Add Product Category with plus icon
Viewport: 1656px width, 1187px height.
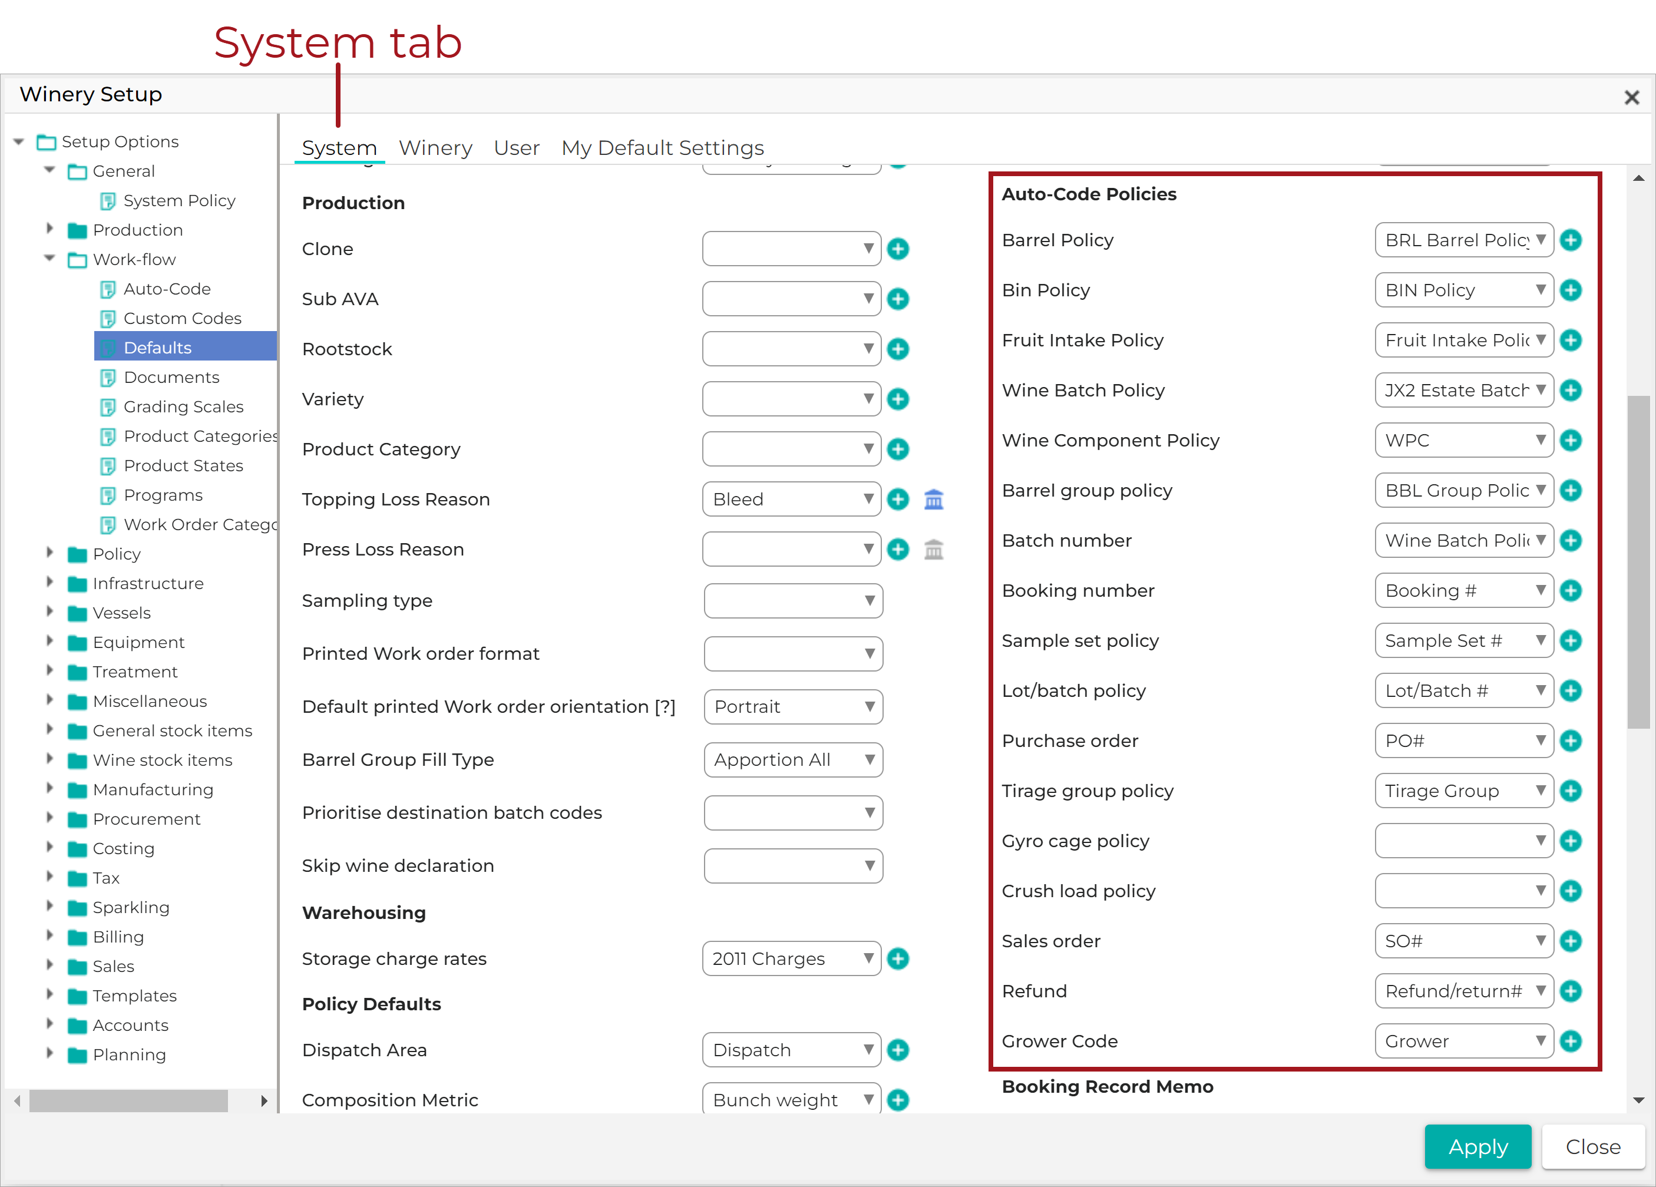tap(897, 449)
